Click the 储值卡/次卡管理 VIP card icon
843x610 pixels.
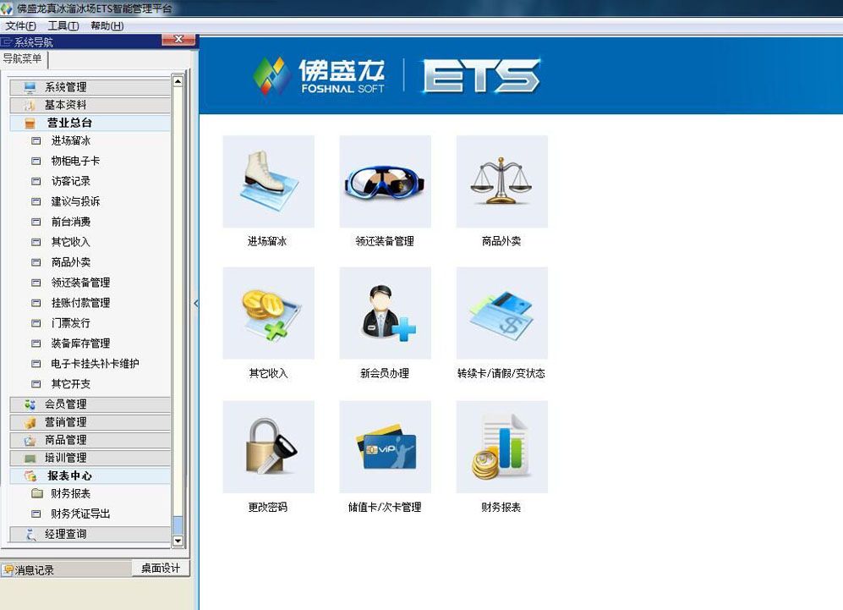[x=385, y=446]
